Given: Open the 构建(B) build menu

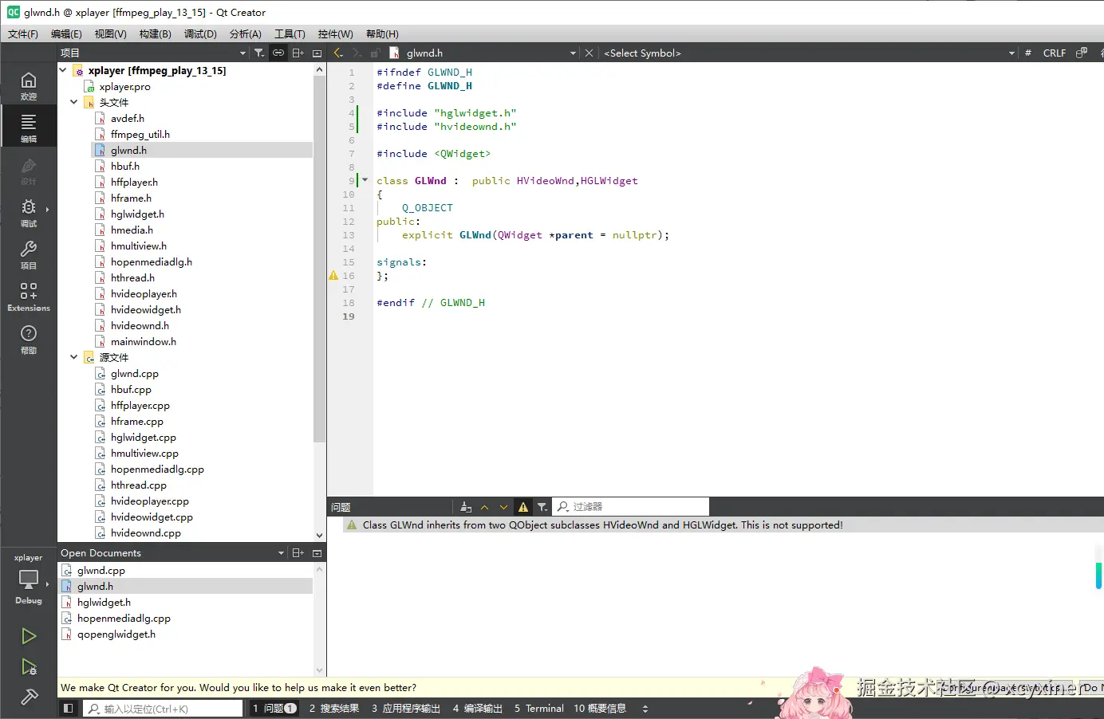Looking at the screenshot, I should (x=155, y=33).
